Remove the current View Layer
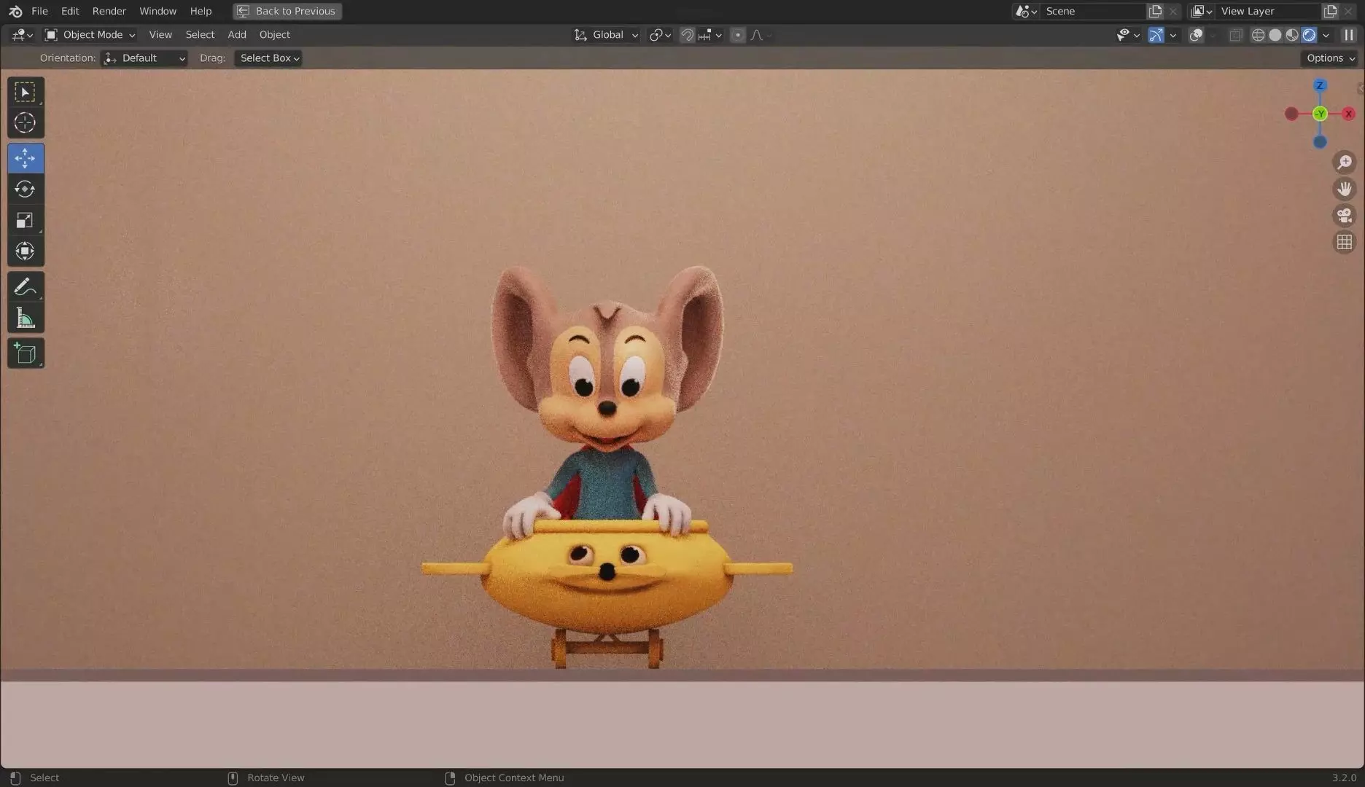This screenshot has width=1365, height=787. tap(1348, 11)
